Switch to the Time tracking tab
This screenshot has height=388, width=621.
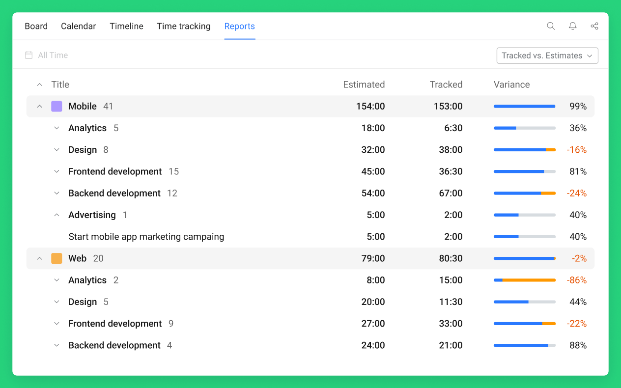tap(184, 26)
